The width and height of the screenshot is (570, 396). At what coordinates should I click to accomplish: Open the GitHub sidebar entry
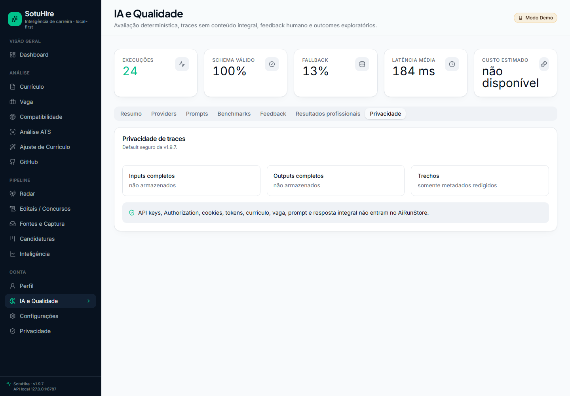point(50,162)
